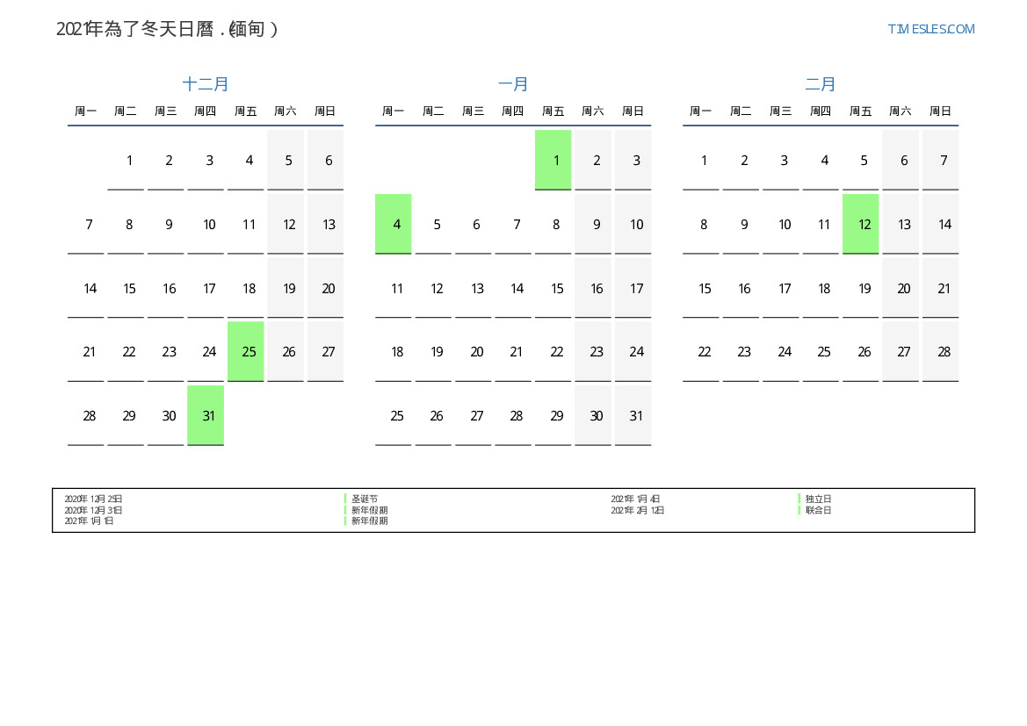1027x726 pixels.
Task: Click the 一月 month heading
Action: (x=513, y=84)
